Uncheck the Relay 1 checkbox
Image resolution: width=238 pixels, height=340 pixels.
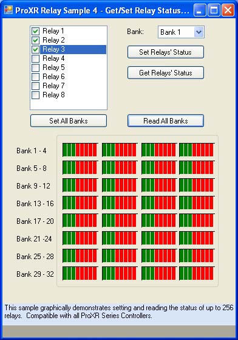(x=35, y=31)
